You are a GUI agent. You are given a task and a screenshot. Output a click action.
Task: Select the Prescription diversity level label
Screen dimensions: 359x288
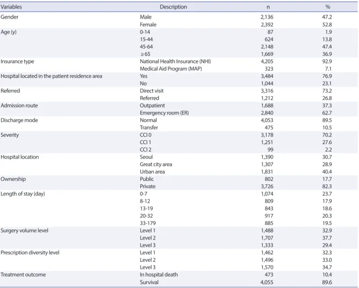pos(30,252)
